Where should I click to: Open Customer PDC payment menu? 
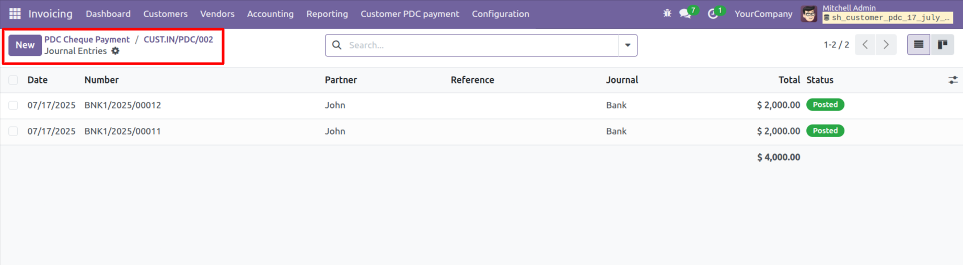coord(410,14)
